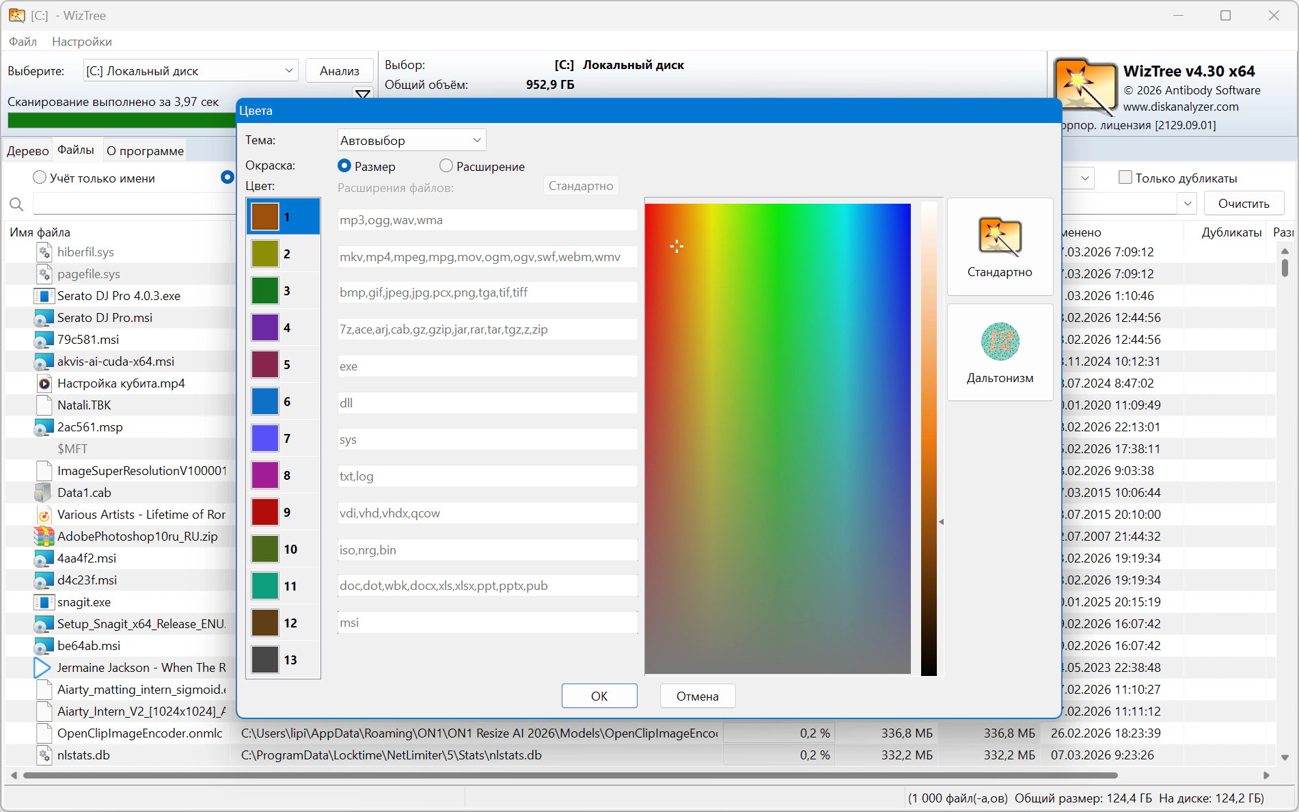Image resolution: width=1299 pixels, height=812 pixels.
Task: Click the Jermaine Jackson media file icon
Action: click(x=42, y=668)
